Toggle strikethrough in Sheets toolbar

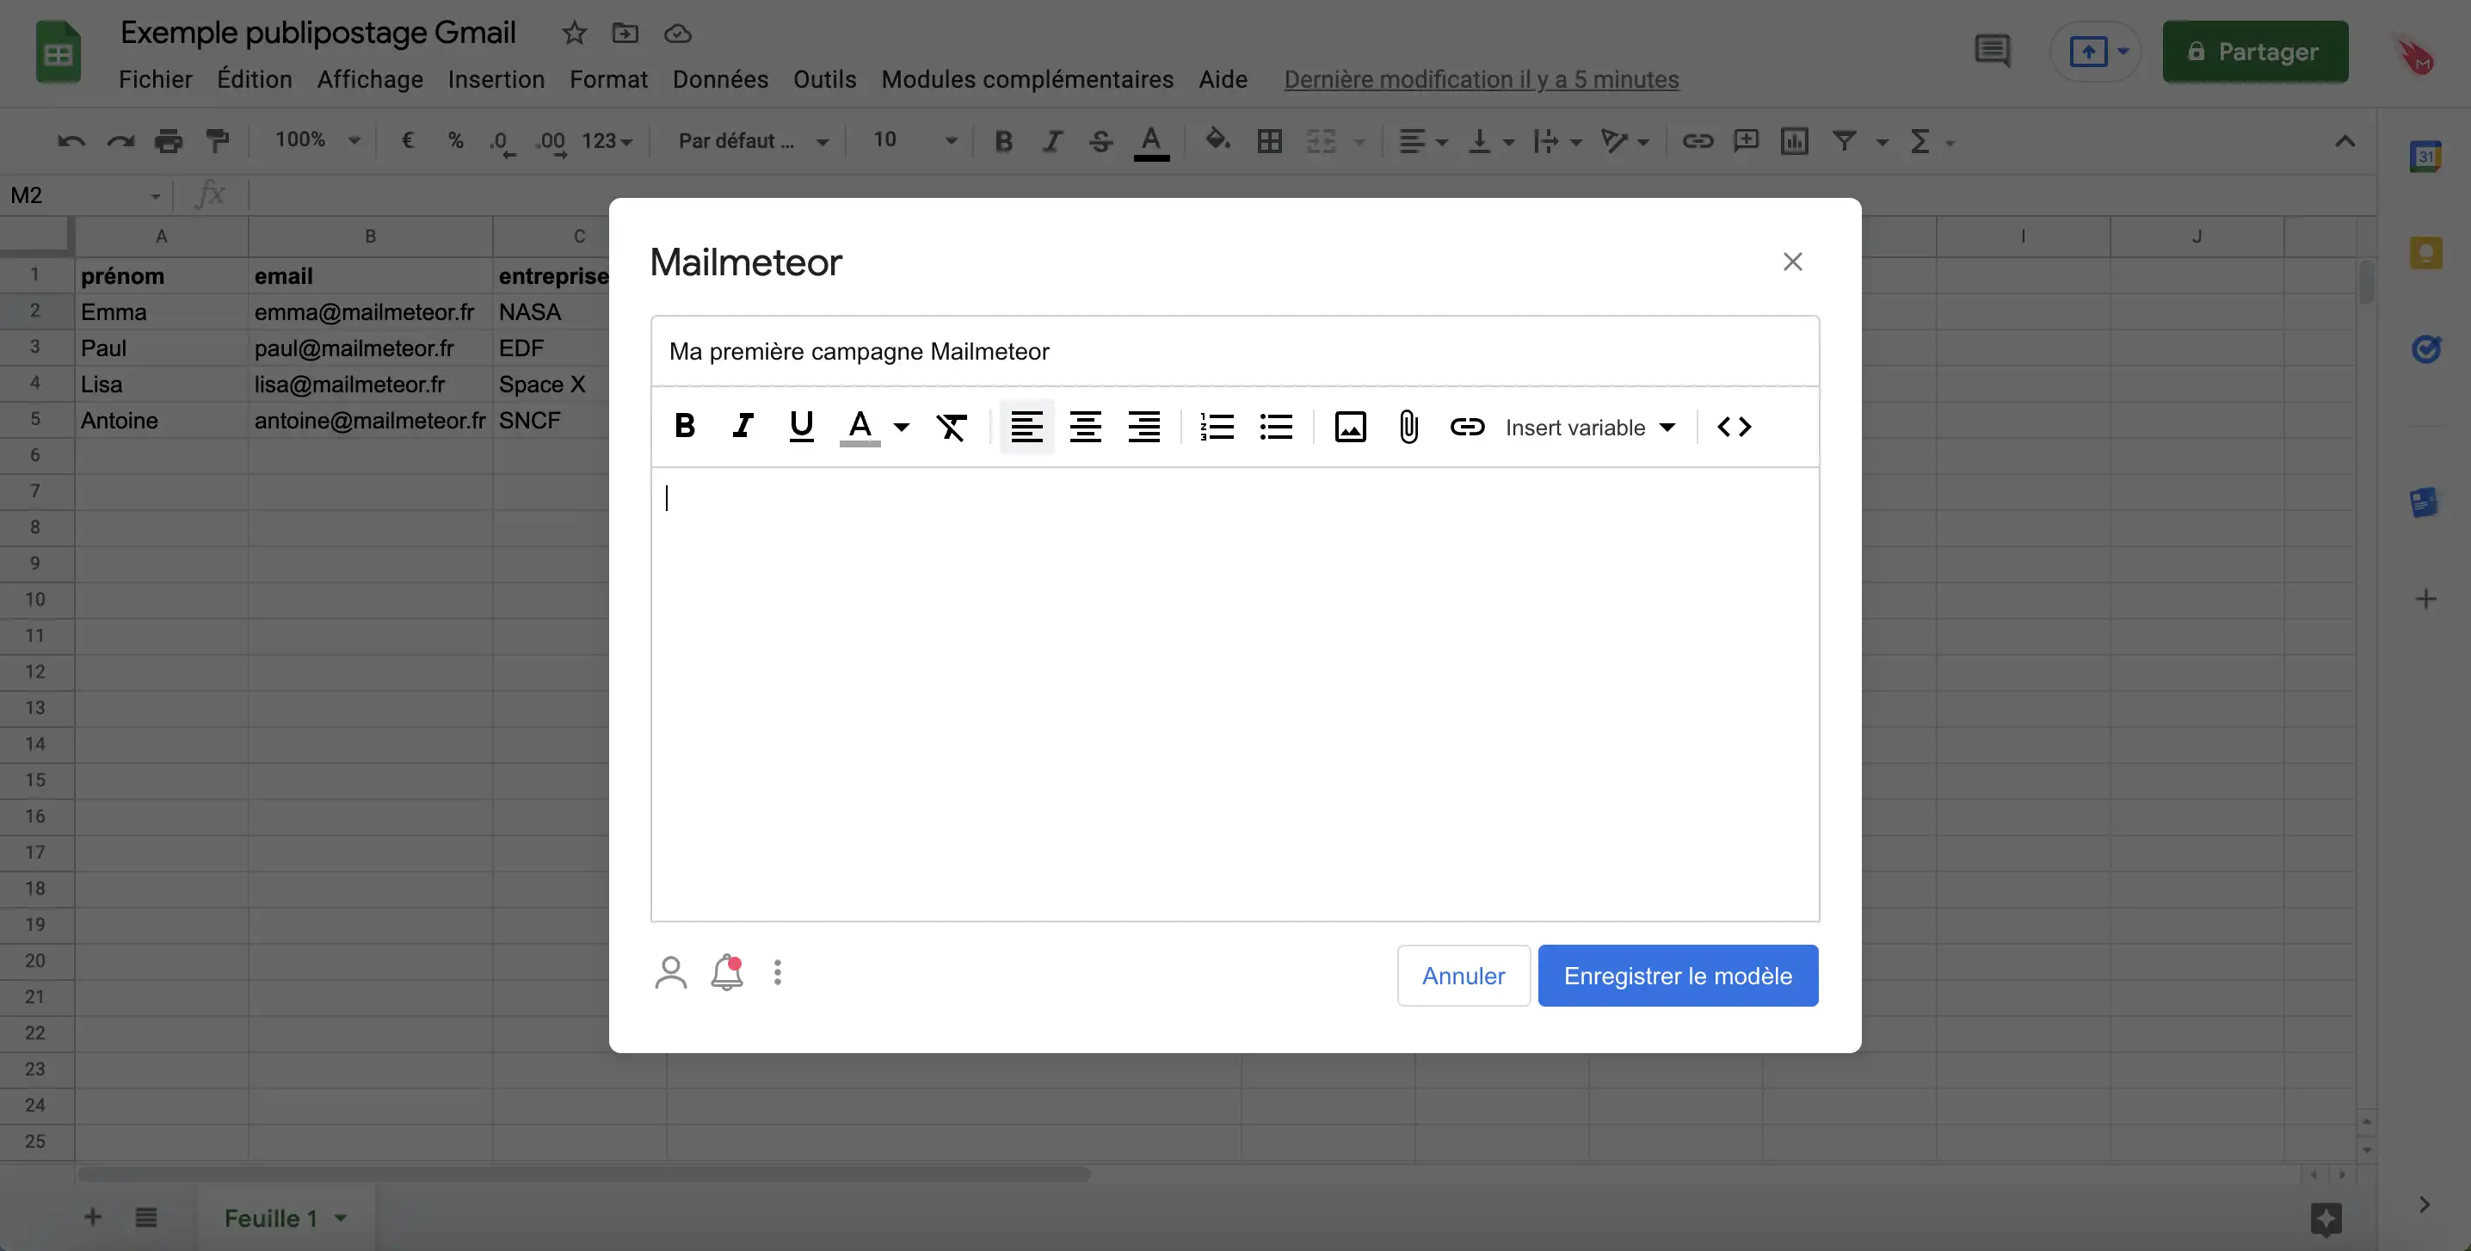point(1100,142)
